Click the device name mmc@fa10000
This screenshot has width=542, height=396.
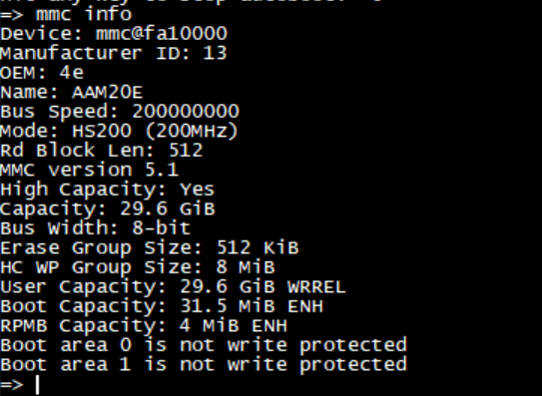tap(162, 34)
